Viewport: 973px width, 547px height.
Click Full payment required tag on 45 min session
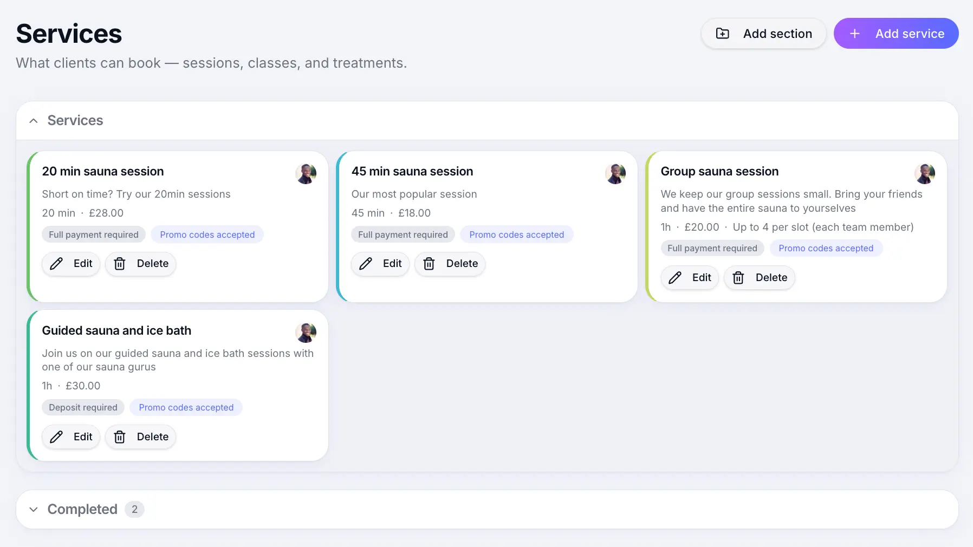(x=403, y=235)
